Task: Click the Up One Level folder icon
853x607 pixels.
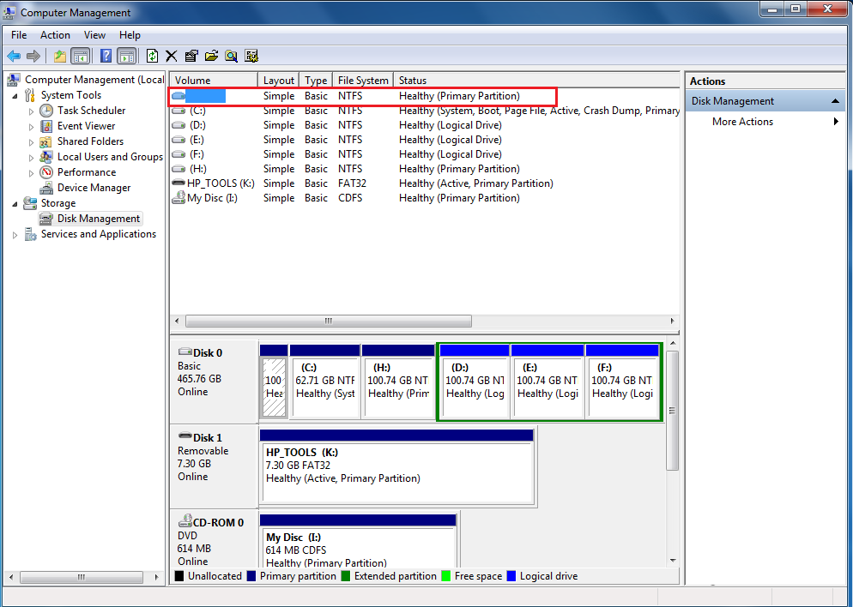Action: [x=59, y=56]
